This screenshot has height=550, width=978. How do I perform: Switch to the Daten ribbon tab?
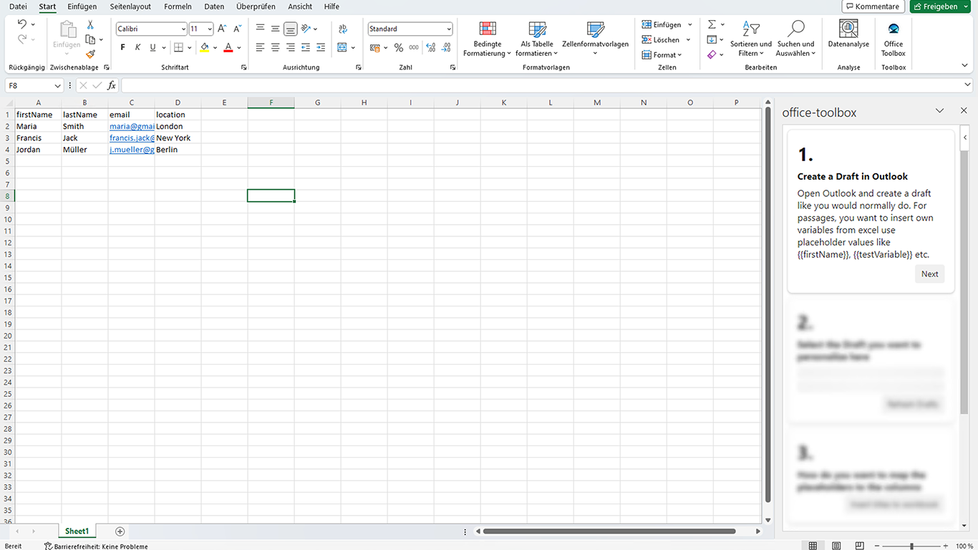214,6
